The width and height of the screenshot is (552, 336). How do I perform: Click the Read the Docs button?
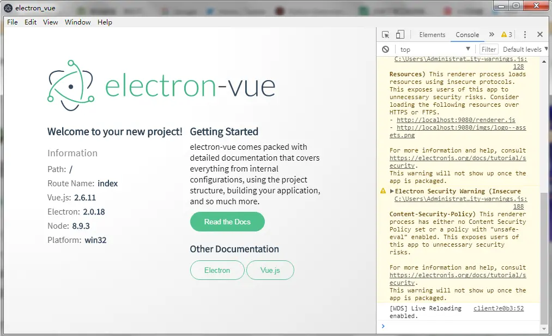(x=227, y=222)
